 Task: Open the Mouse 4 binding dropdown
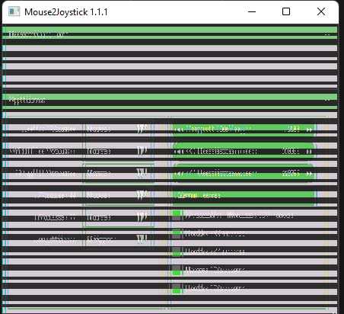[119, 195]
